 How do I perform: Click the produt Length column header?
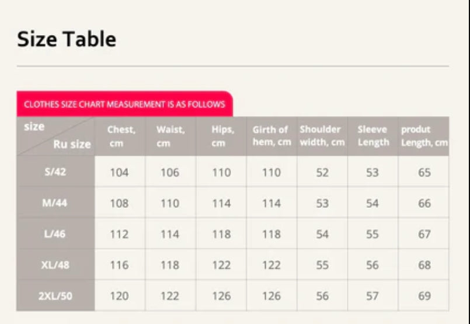tap(424, 137)
